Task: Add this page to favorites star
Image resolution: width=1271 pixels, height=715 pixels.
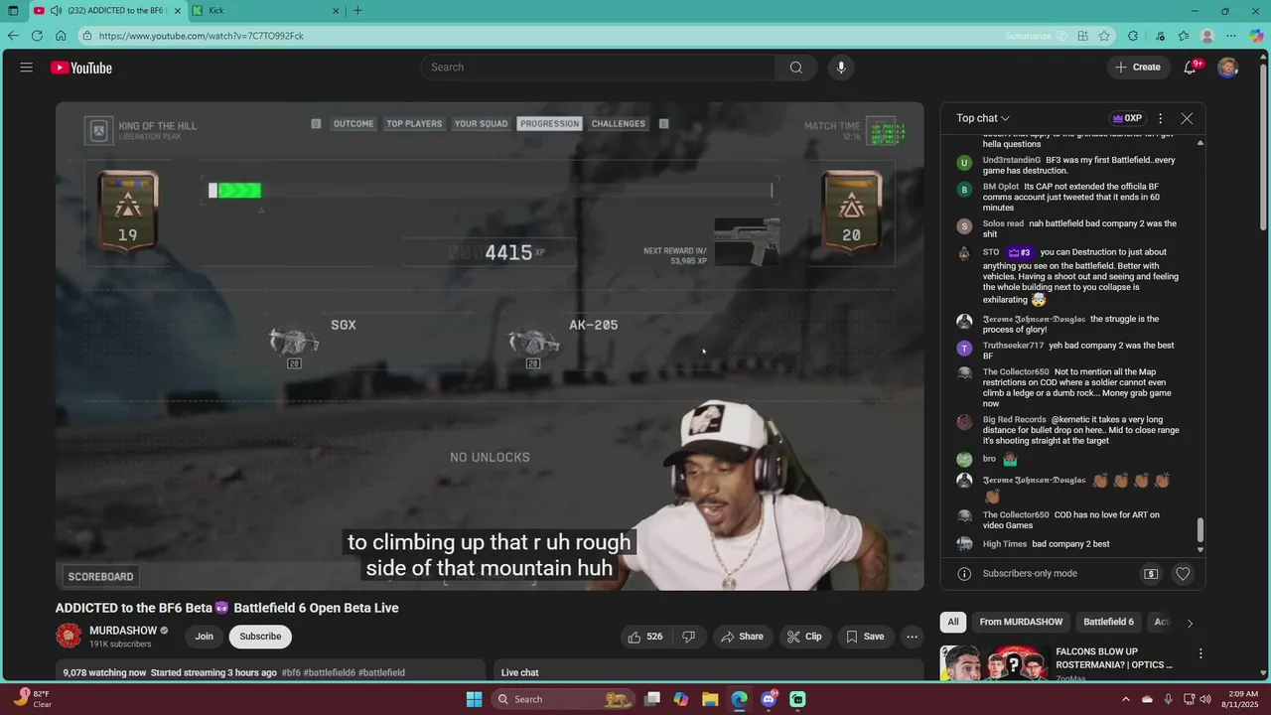Action: [1104, 36]
